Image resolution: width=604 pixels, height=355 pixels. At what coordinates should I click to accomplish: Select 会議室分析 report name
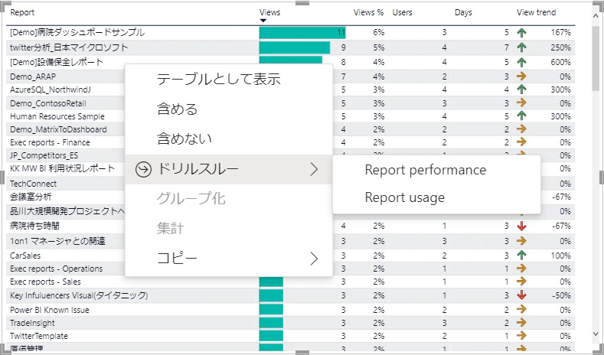tap(31, 197)
